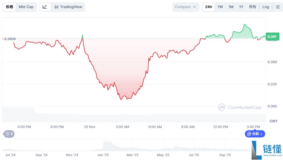The width and height of the screenshot is (283, 160).
Task: Select the 1W time range
Action: [x=220, y=7]
